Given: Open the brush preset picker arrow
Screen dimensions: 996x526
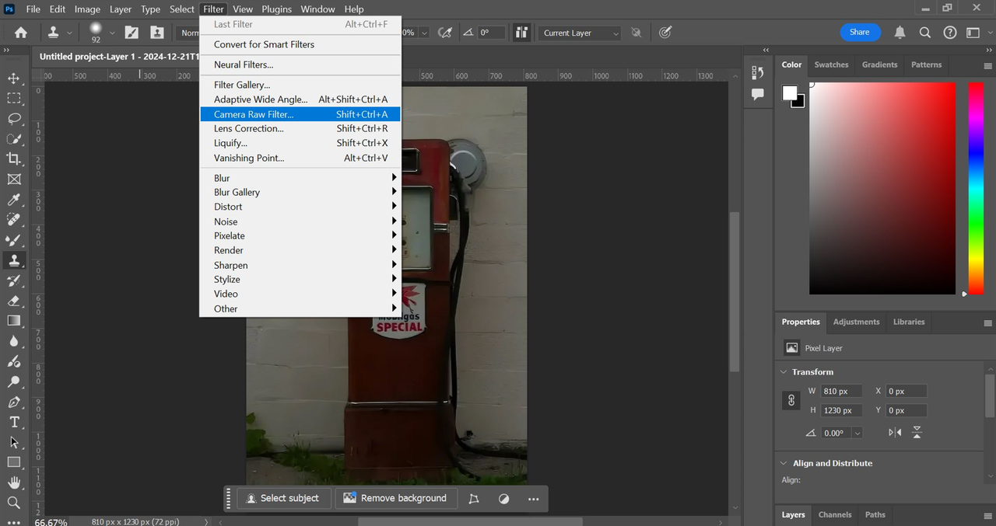Looking at the screenshot, I should pyautogui.click(x=112, y=33).
